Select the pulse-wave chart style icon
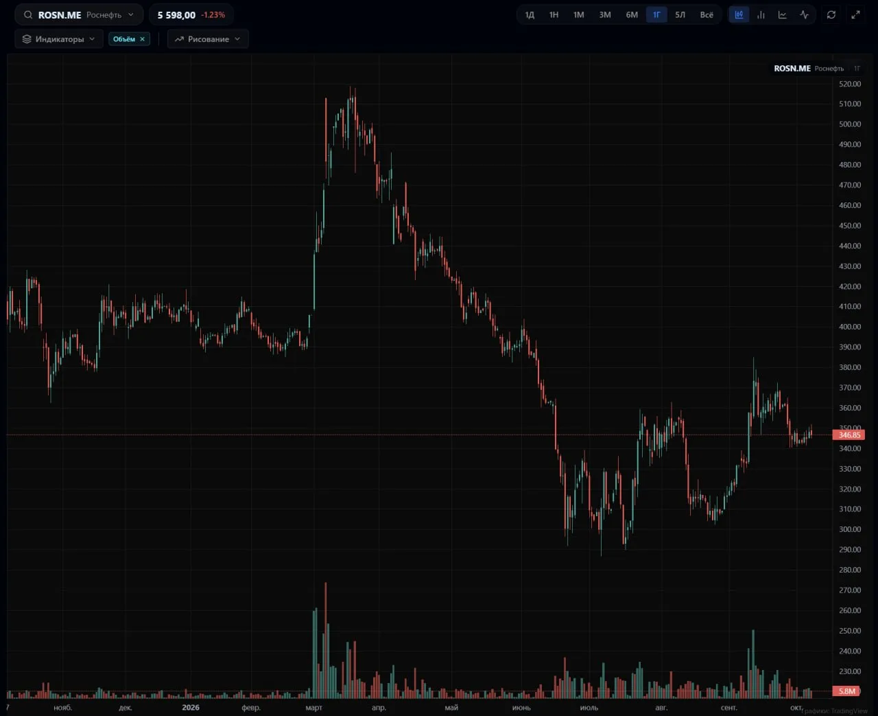The image size is (878, 716). [804, 14]
